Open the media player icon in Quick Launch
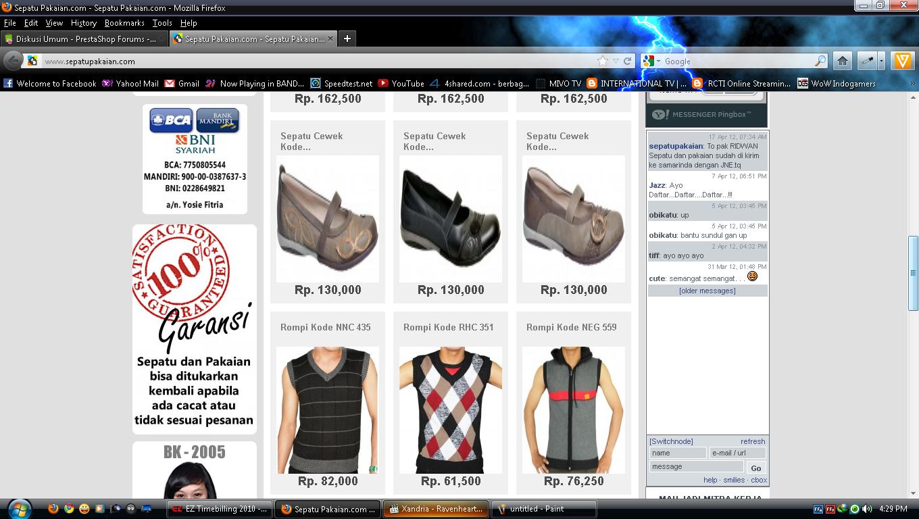The image size is (919, 519). pyautogui.click(x=100, y=508)
